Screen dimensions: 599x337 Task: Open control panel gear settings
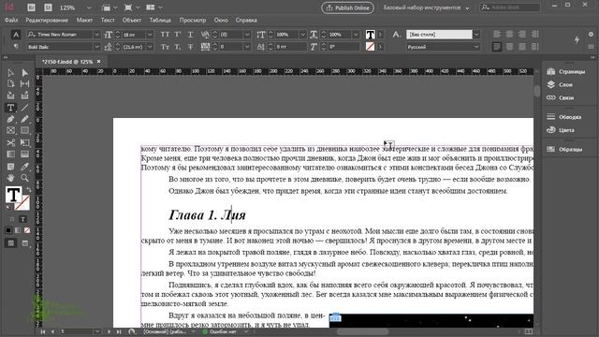click(x=591, y=34)
